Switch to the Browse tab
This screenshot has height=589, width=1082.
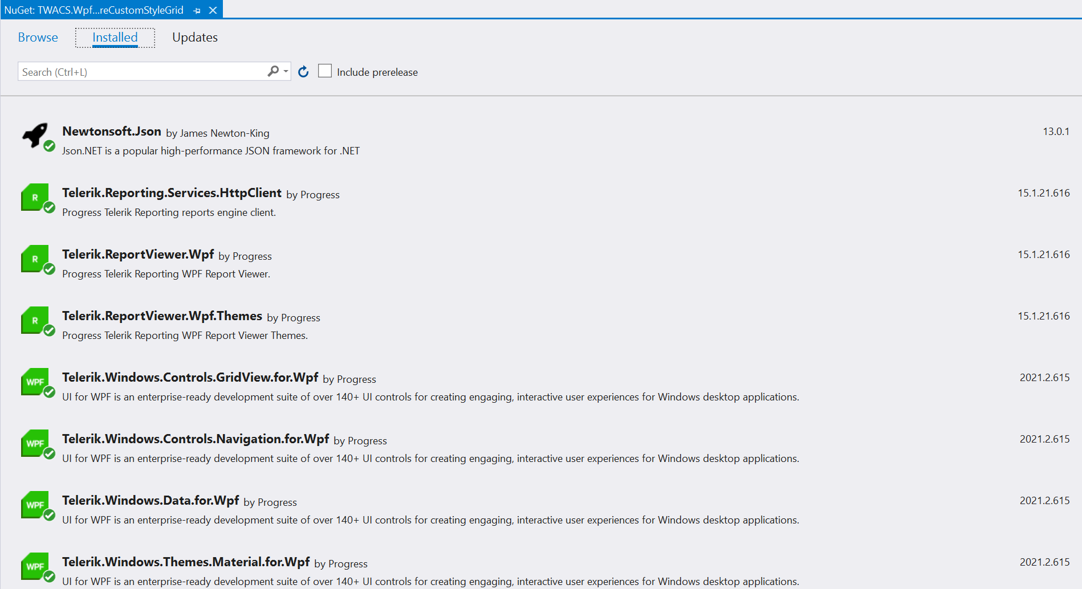[38, 37]
